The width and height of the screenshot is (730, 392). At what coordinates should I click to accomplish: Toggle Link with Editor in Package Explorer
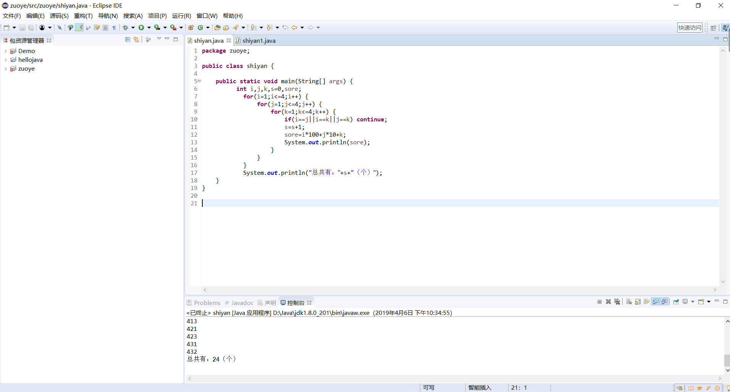[136, 40]
